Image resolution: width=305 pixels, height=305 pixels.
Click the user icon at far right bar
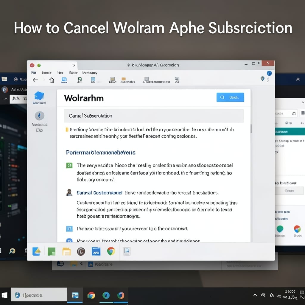(x=298, y=79)
